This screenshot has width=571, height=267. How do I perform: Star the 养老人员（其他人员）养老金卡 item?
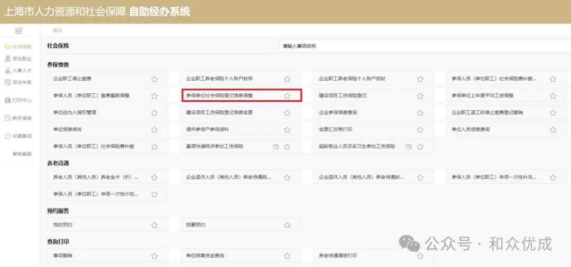click(x=154, y=178)
